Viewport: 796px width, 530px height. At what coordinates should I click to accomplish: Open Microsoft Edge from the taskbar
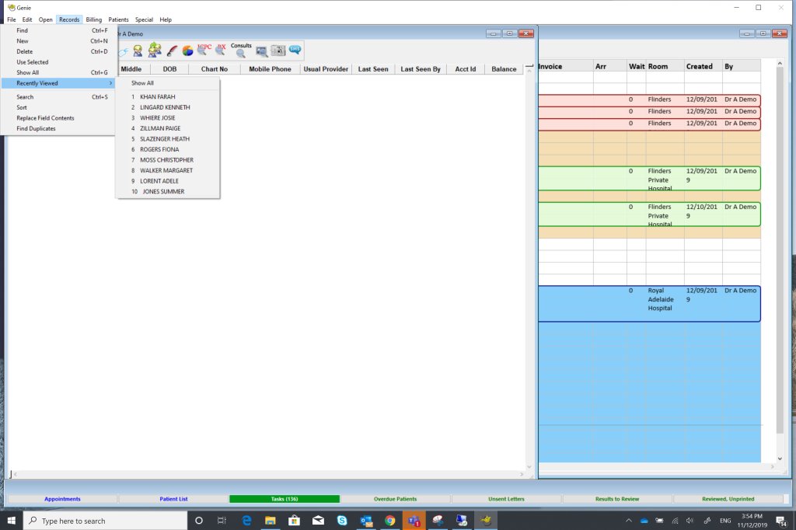click(246, 521)
